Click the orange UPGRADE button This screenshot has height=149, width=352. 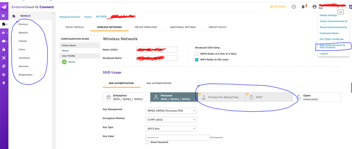[278, 7]
